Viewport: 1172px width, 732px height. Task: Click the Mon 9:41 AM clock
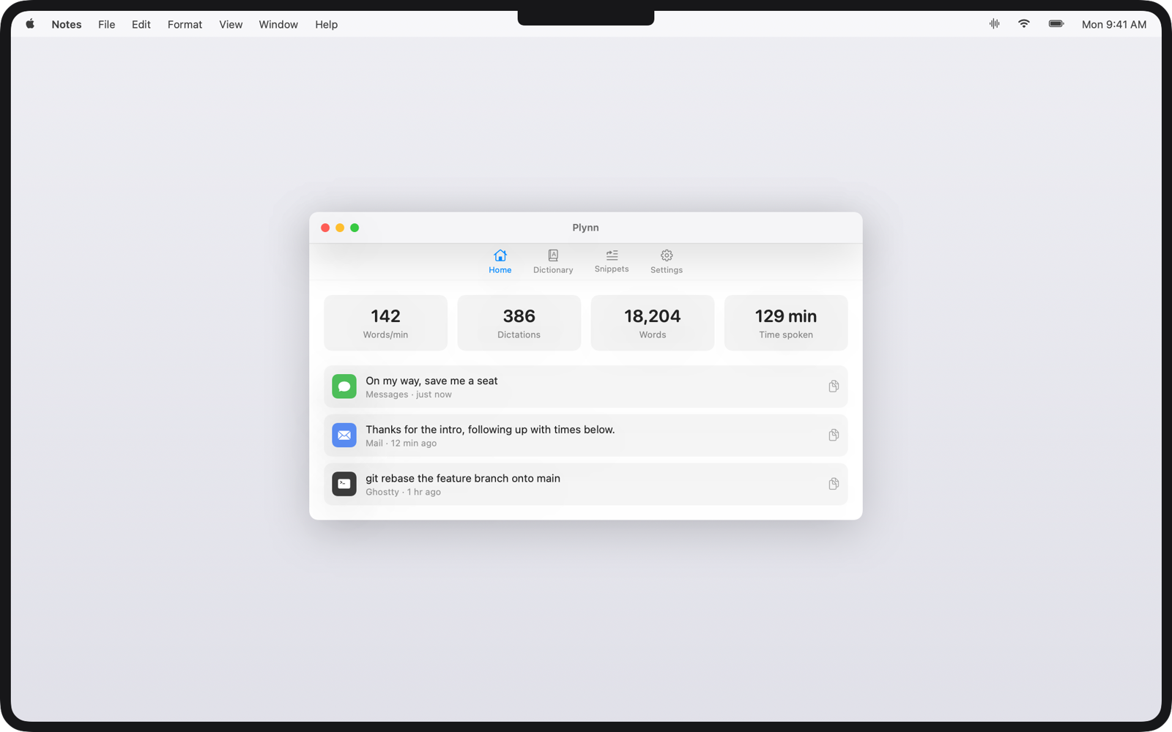pos(1114,24)
